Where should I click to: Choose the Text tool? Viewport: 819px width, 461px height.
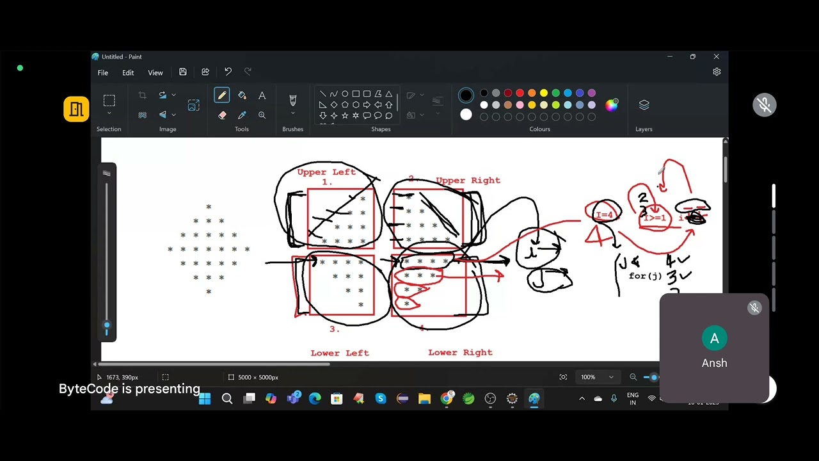tap(262, 95)
